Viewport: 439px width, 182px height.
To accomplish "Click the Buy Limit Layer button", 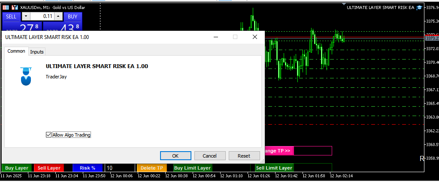I will pos(193,168).
